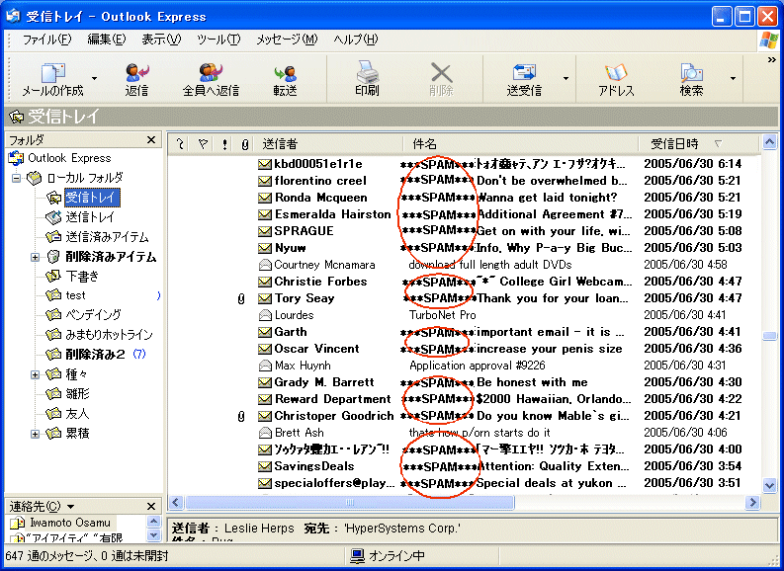This screenshot has height=571, width=784.
Task: Sort by 受信日時 column header
Action: [699, 144]
